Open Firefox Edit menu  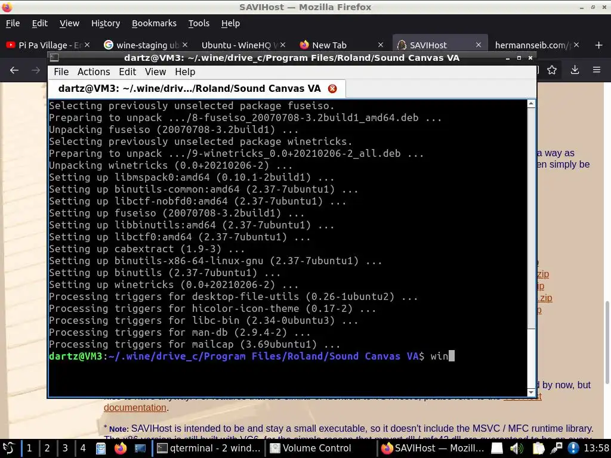click(40, 23)
